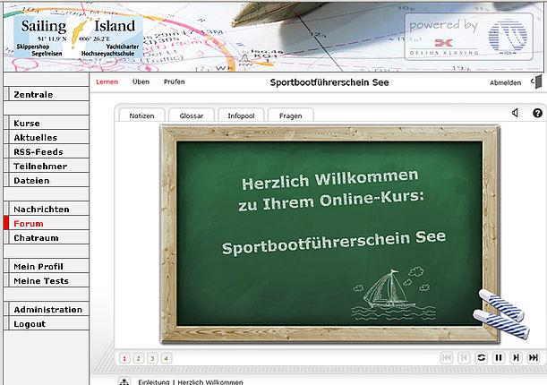The width and height of the screenshot is (547, 385).
Task: Go to the previous slide
Action: 463,357
